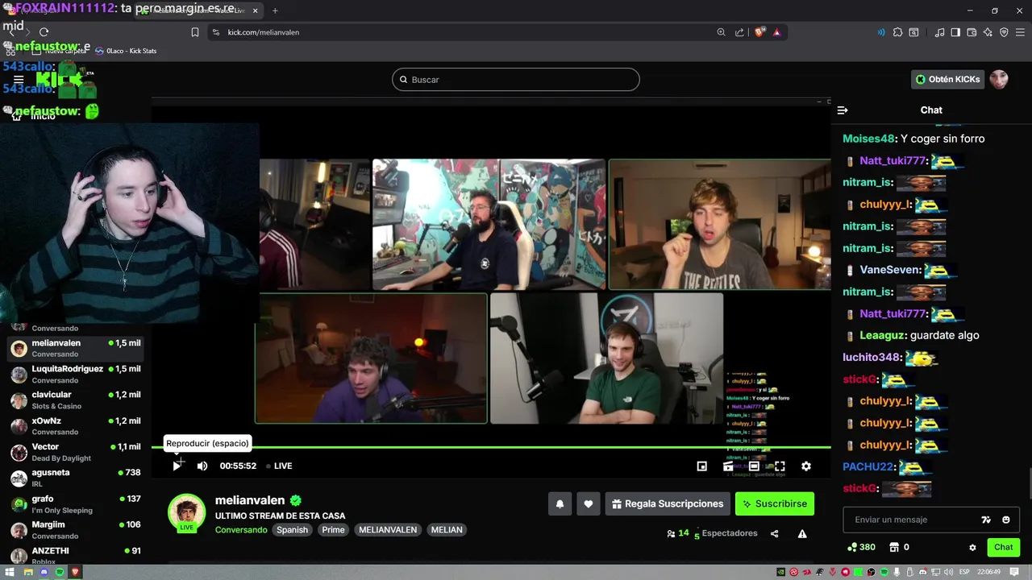Image resolution: width=1032 pixels, height=580 pixels.
Task: Open Margiim channel in sidebar
Action: click(x=75, y=530)
